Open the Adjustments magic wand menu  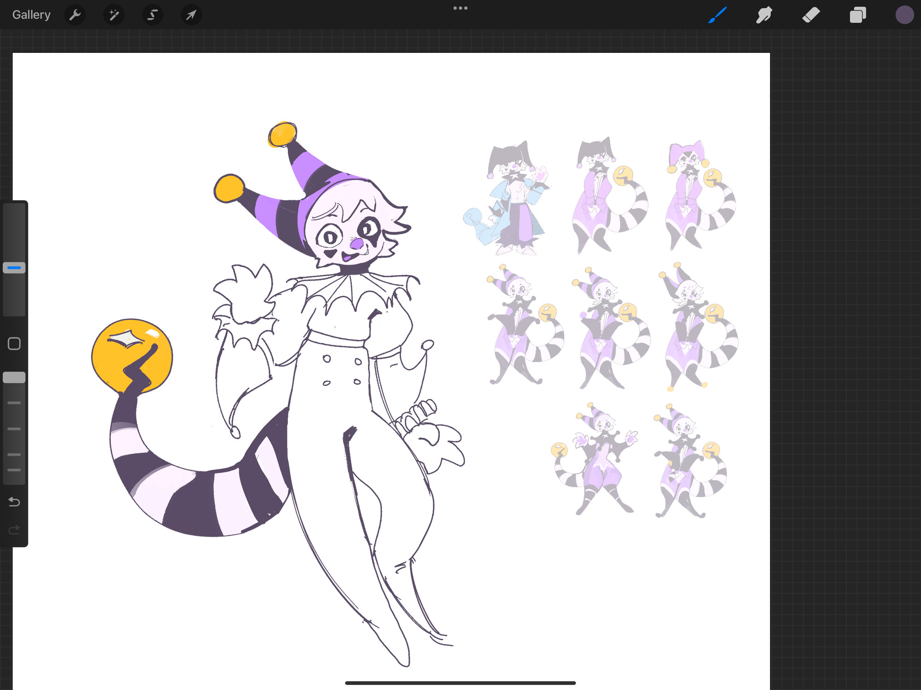pos(114,15)
